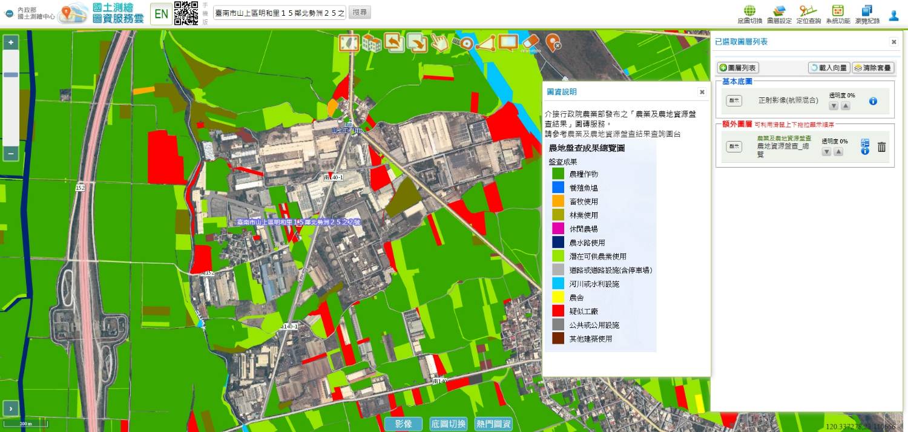Viewport: 908px width, 432px height.
Task: Go to previous map view
Action: pyautogui.click(x=395, y=43)
